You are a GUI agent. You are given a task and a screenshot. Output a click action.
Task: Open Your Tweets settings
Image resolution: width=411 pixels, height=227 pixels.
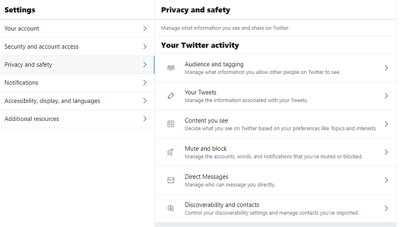(x=275, y=96)
